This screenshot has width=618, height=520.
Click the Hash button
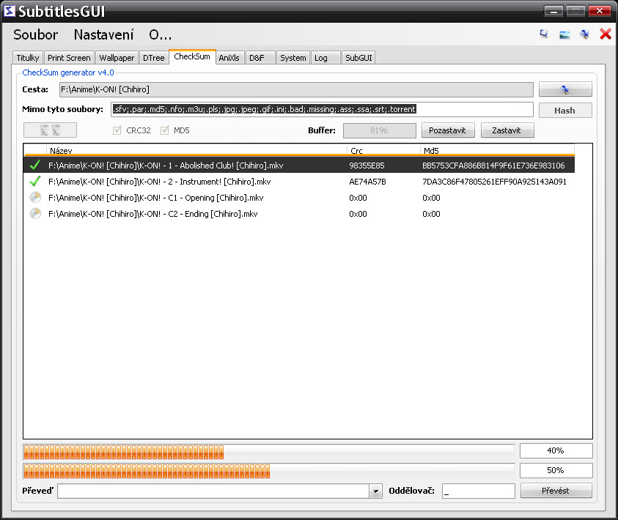(x=565, y=110)
